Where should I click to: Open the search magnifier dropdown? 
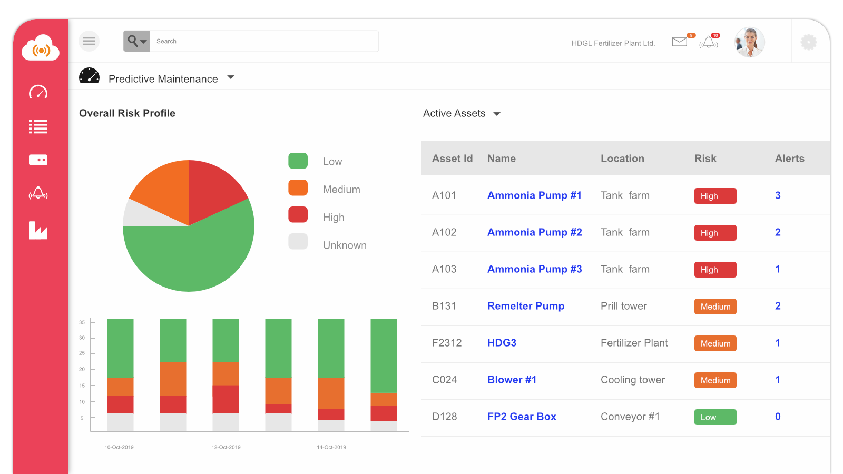[x=136, y=41]
